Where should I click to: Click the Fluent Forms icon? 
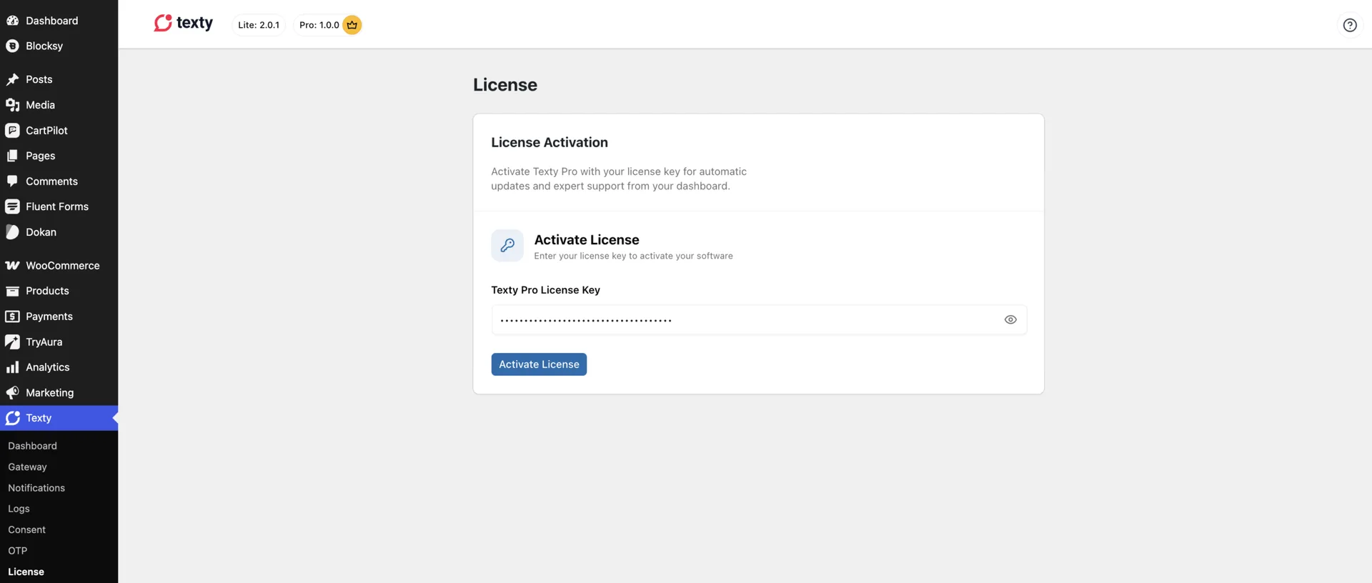pos(12,206)
